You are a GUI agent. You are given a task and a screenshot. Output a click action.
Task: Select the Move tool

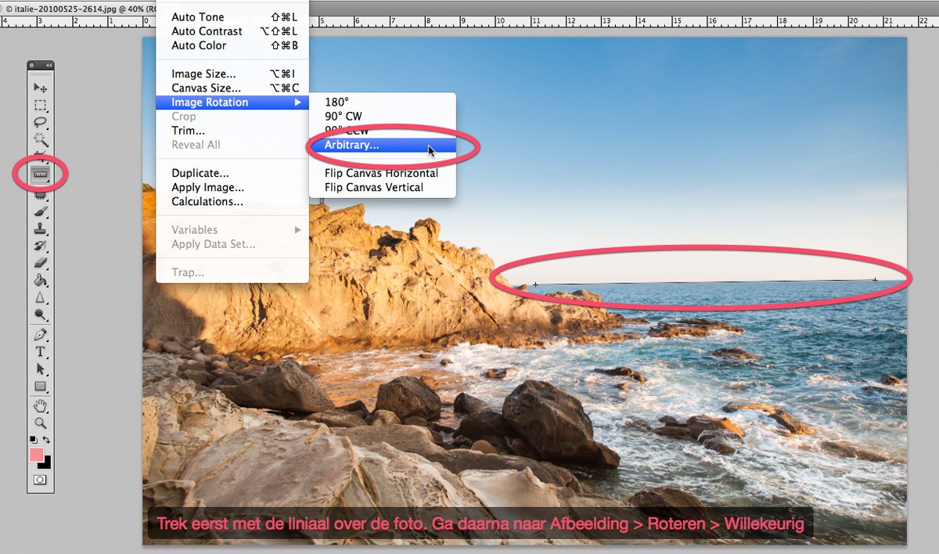41,87
